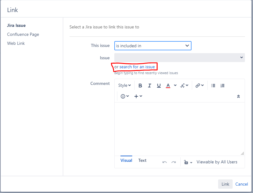Image resolution: width=253 pixels, height=193 pixels.
Task: Open the 'is included in' link type dropdown
Action: [153, 46]
